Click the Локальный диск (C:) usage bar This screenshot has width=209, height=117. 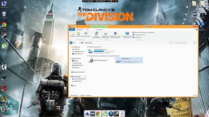pyautogui.click(x=104, y=51)
